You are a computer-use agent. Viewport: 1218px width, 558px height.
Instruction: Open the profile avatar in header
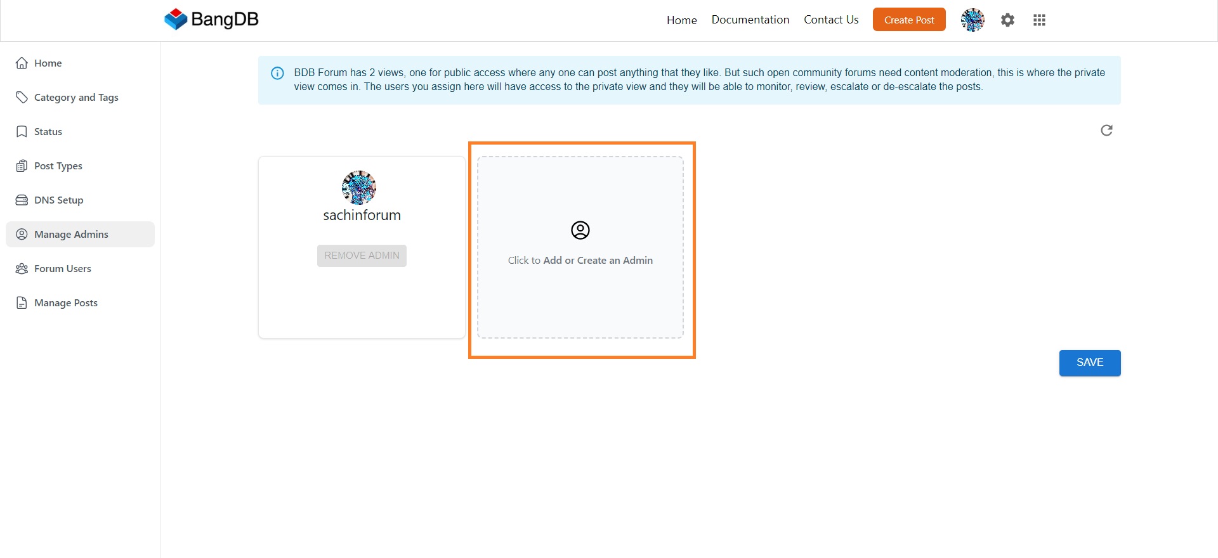pos(972,20)
